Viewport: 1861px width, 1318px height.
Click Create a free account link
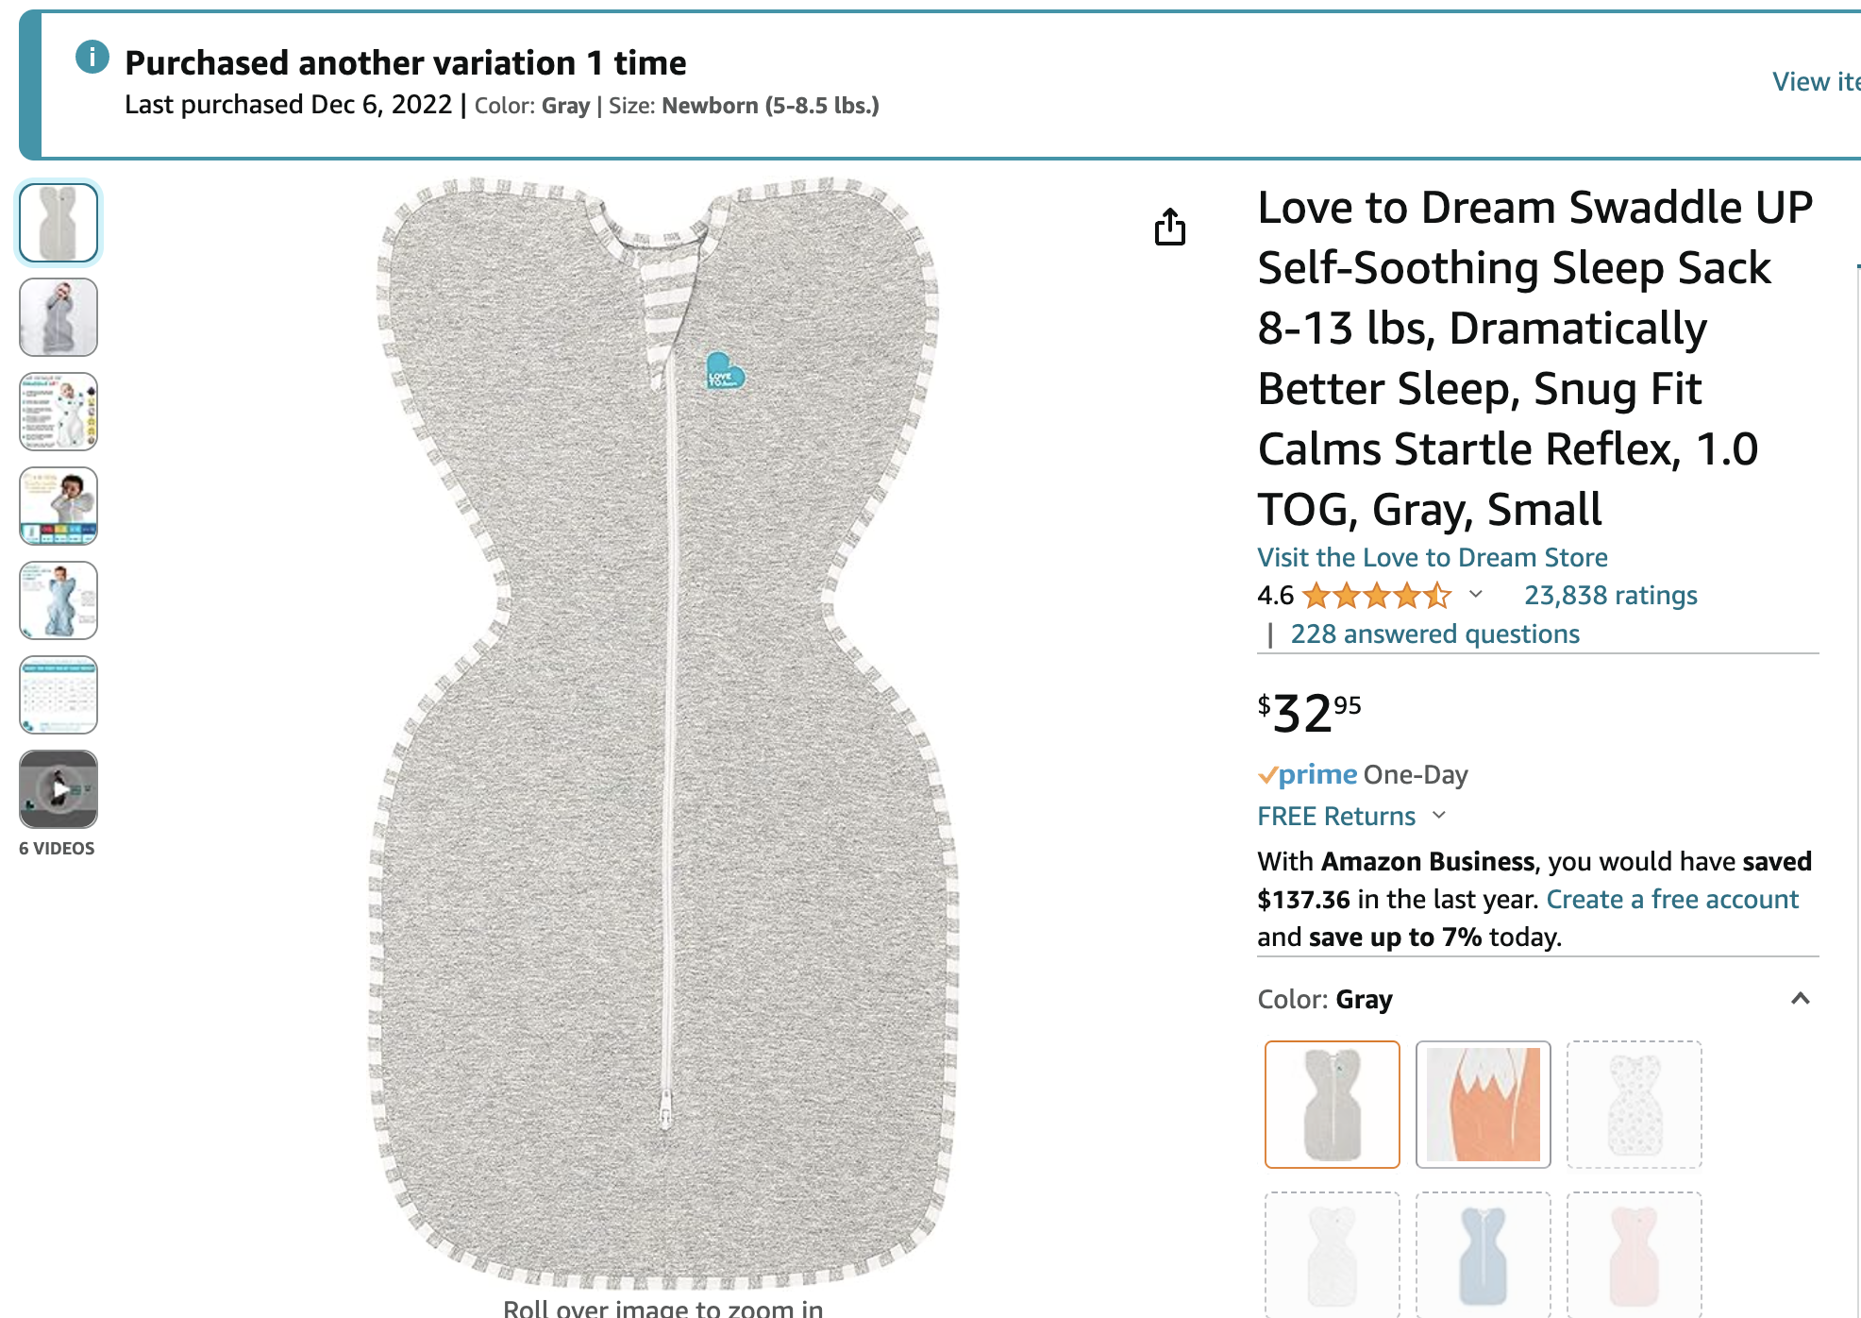[1672, 900]
